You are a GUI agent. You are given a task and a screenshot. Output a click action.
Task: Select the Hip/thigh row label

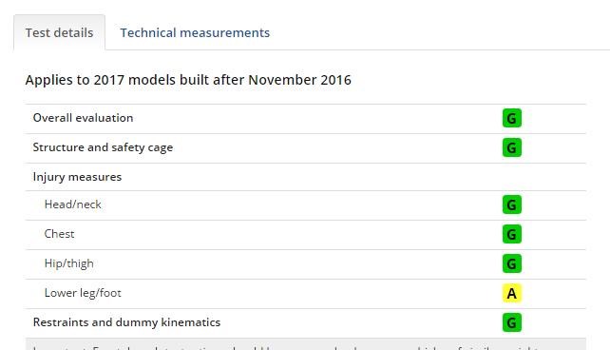click(x=68, y=263)
